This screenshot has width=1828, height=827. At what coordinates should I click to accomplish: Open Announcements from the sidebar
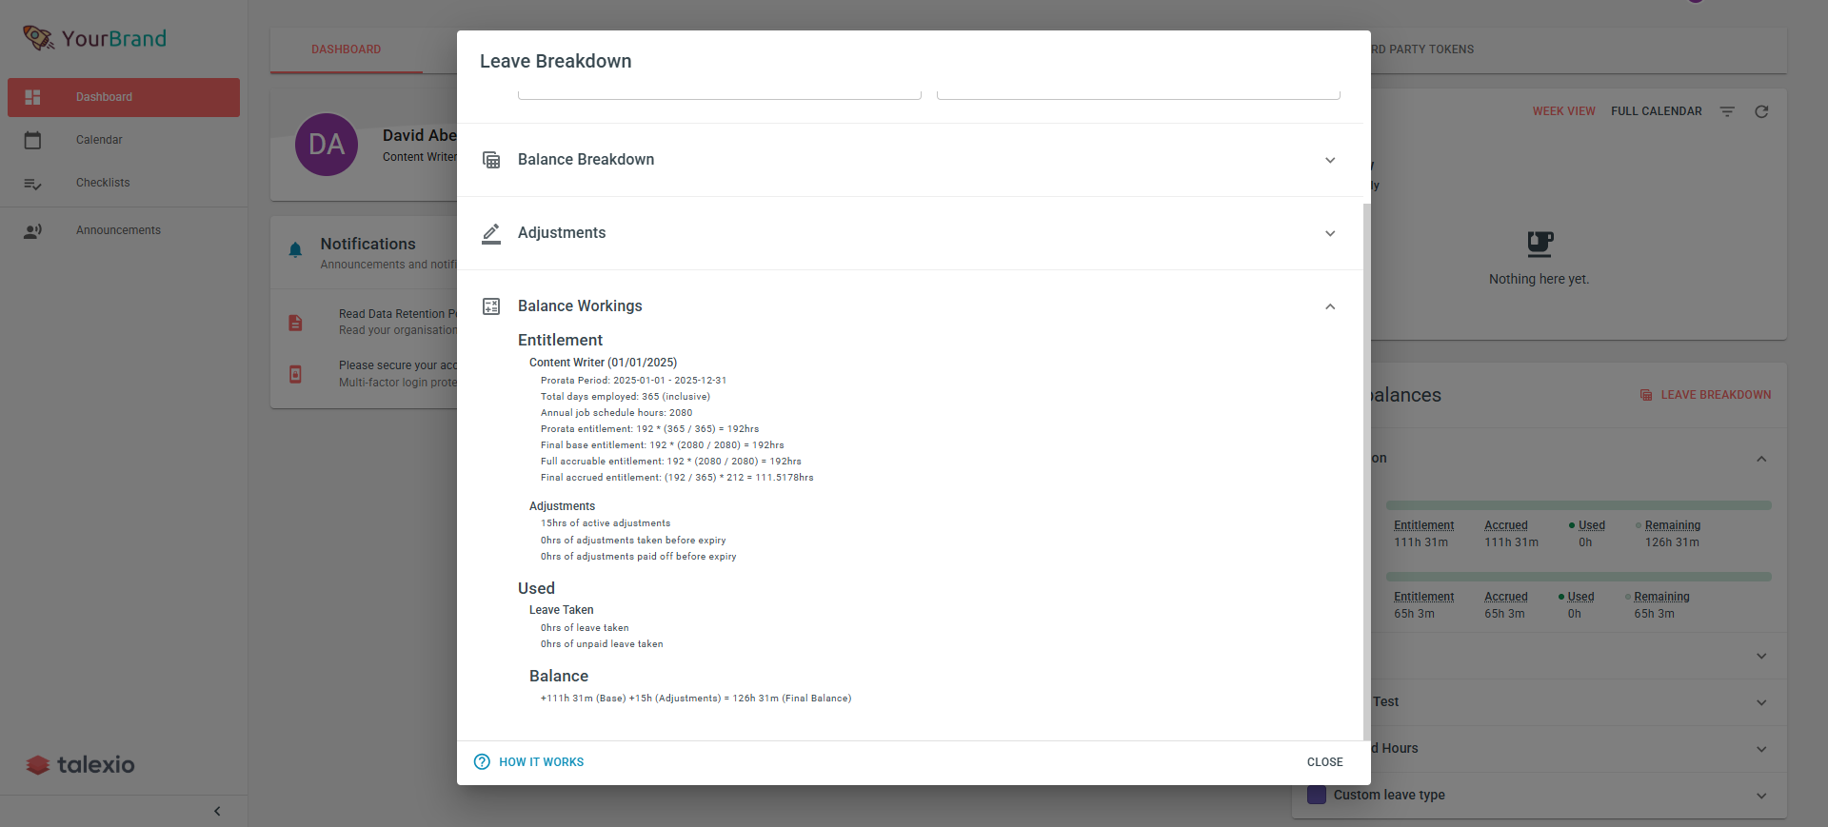(x=118, y=230)
